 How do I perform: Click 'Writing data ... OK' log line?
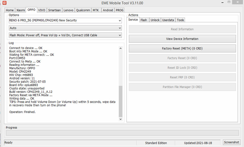pos(22,99)
